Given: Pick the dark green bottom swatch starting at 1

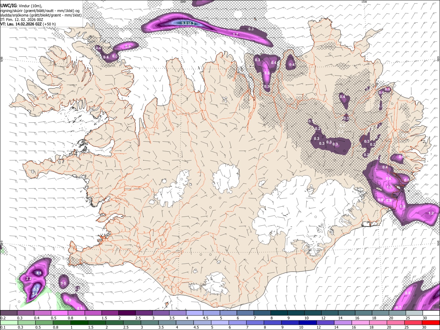Looking at the screenshot, I should click(x=79, y=322).
